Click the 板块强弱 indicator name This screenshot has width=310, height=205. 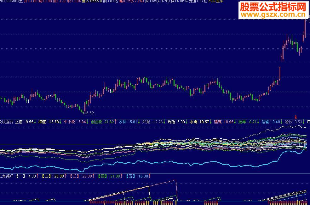(7, 122)
